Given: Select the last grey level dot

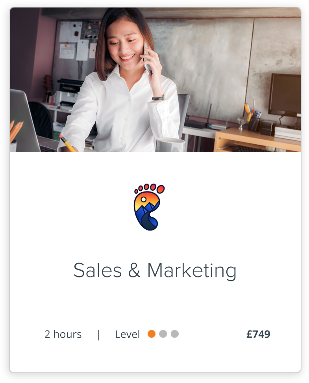Looking at the screenshot, I should pos(174,334).
